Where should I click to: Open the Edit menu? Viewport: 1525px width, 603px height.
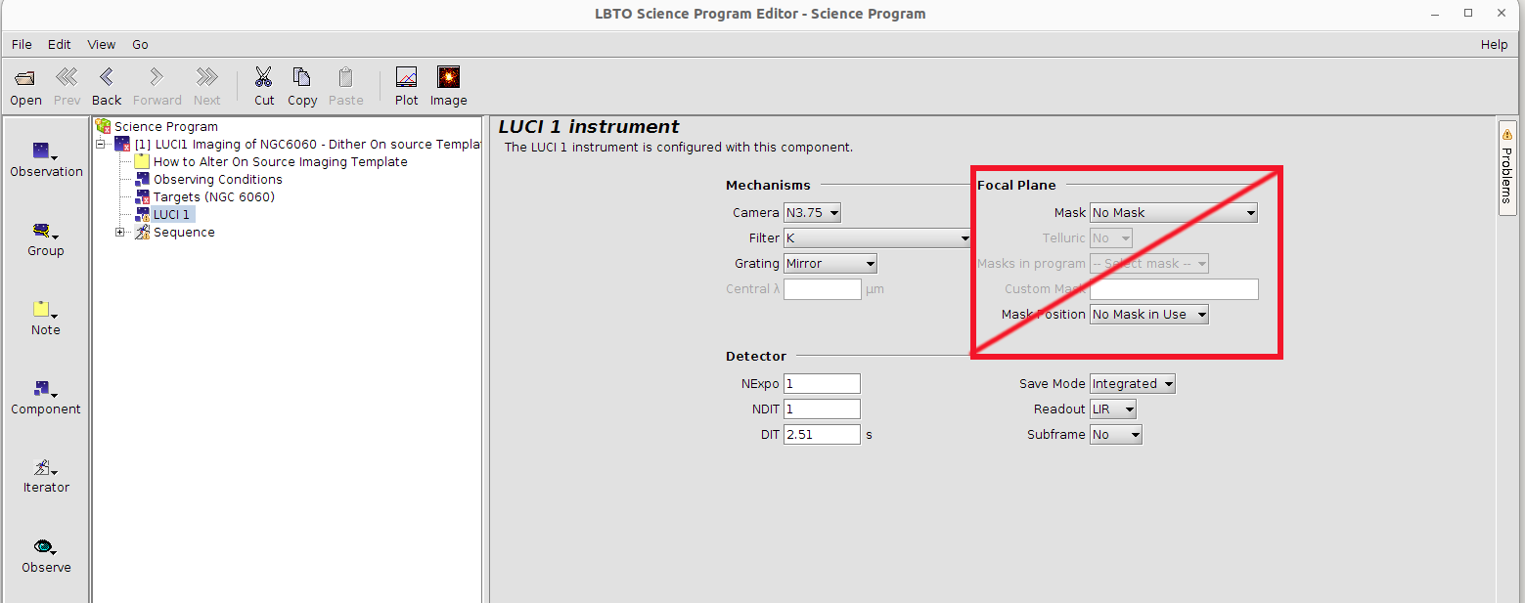60,44
